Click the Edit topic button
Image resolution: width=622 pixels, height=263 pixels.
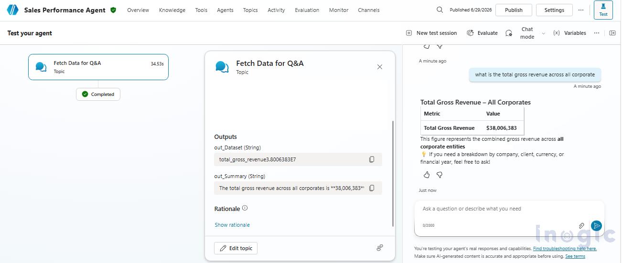point(236,248)
